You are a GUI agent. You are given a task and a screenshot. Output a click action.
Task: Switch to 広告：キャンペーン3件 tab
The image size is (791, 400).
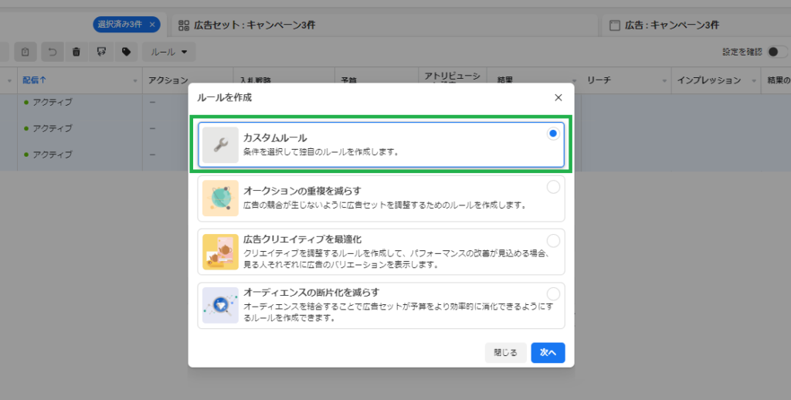[696, 25]
